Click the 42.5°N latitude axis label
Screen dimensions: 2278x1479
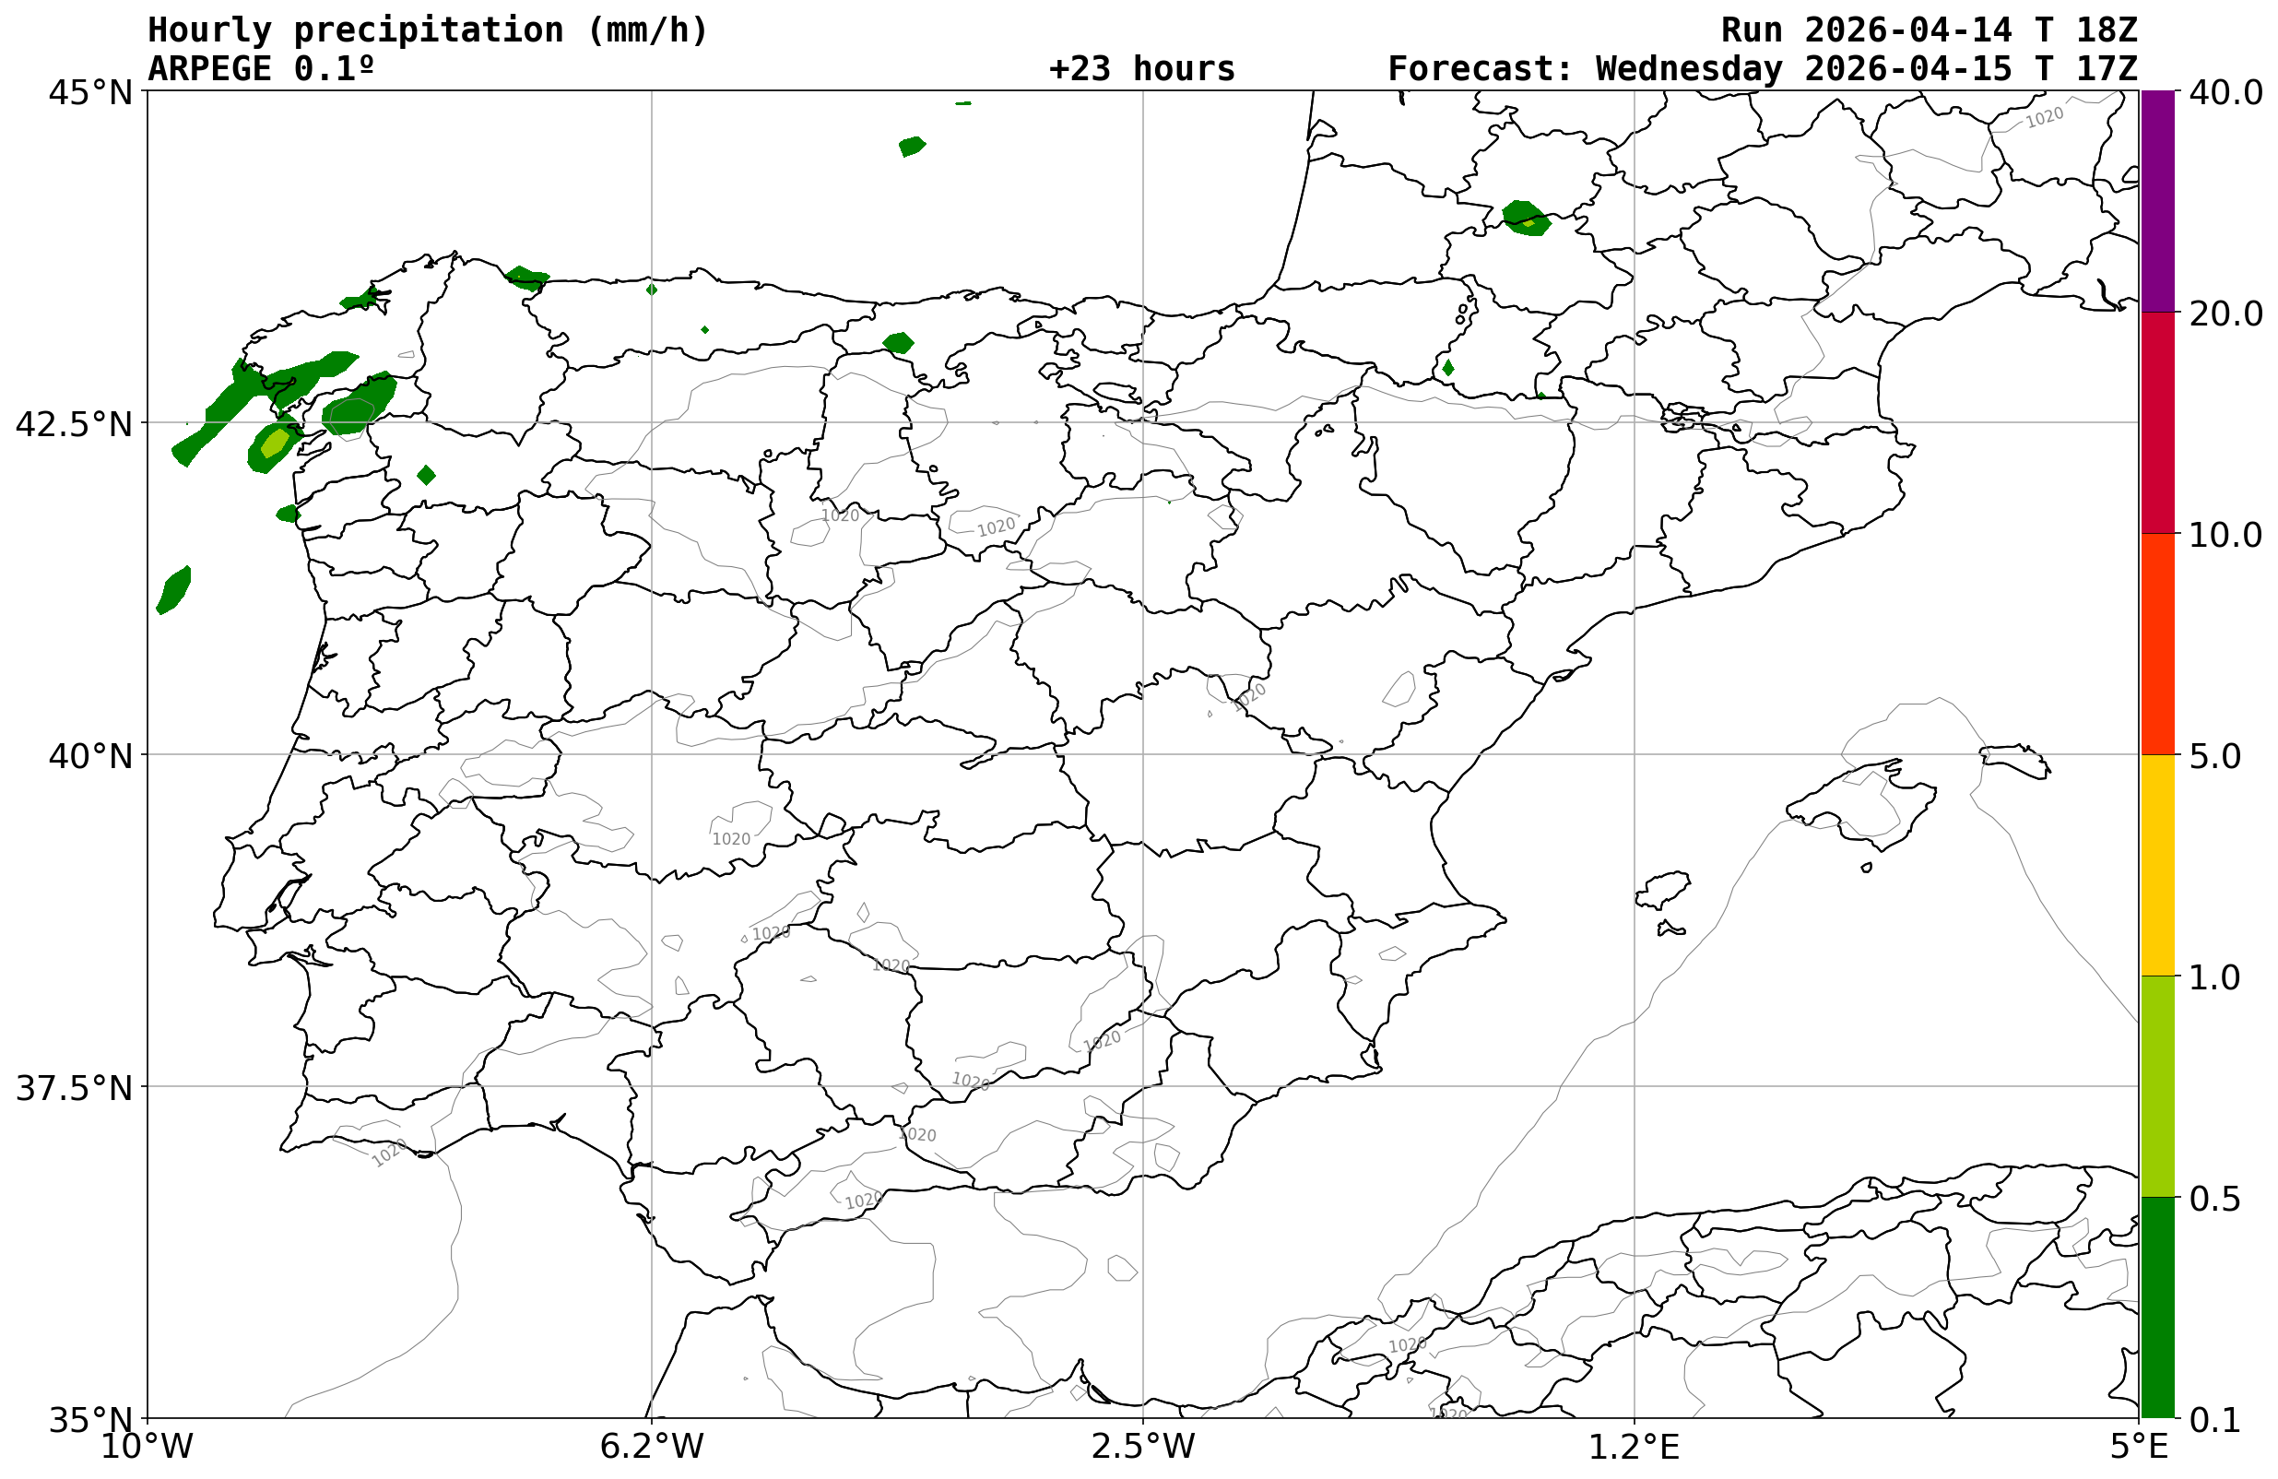(x=73, y=424)
